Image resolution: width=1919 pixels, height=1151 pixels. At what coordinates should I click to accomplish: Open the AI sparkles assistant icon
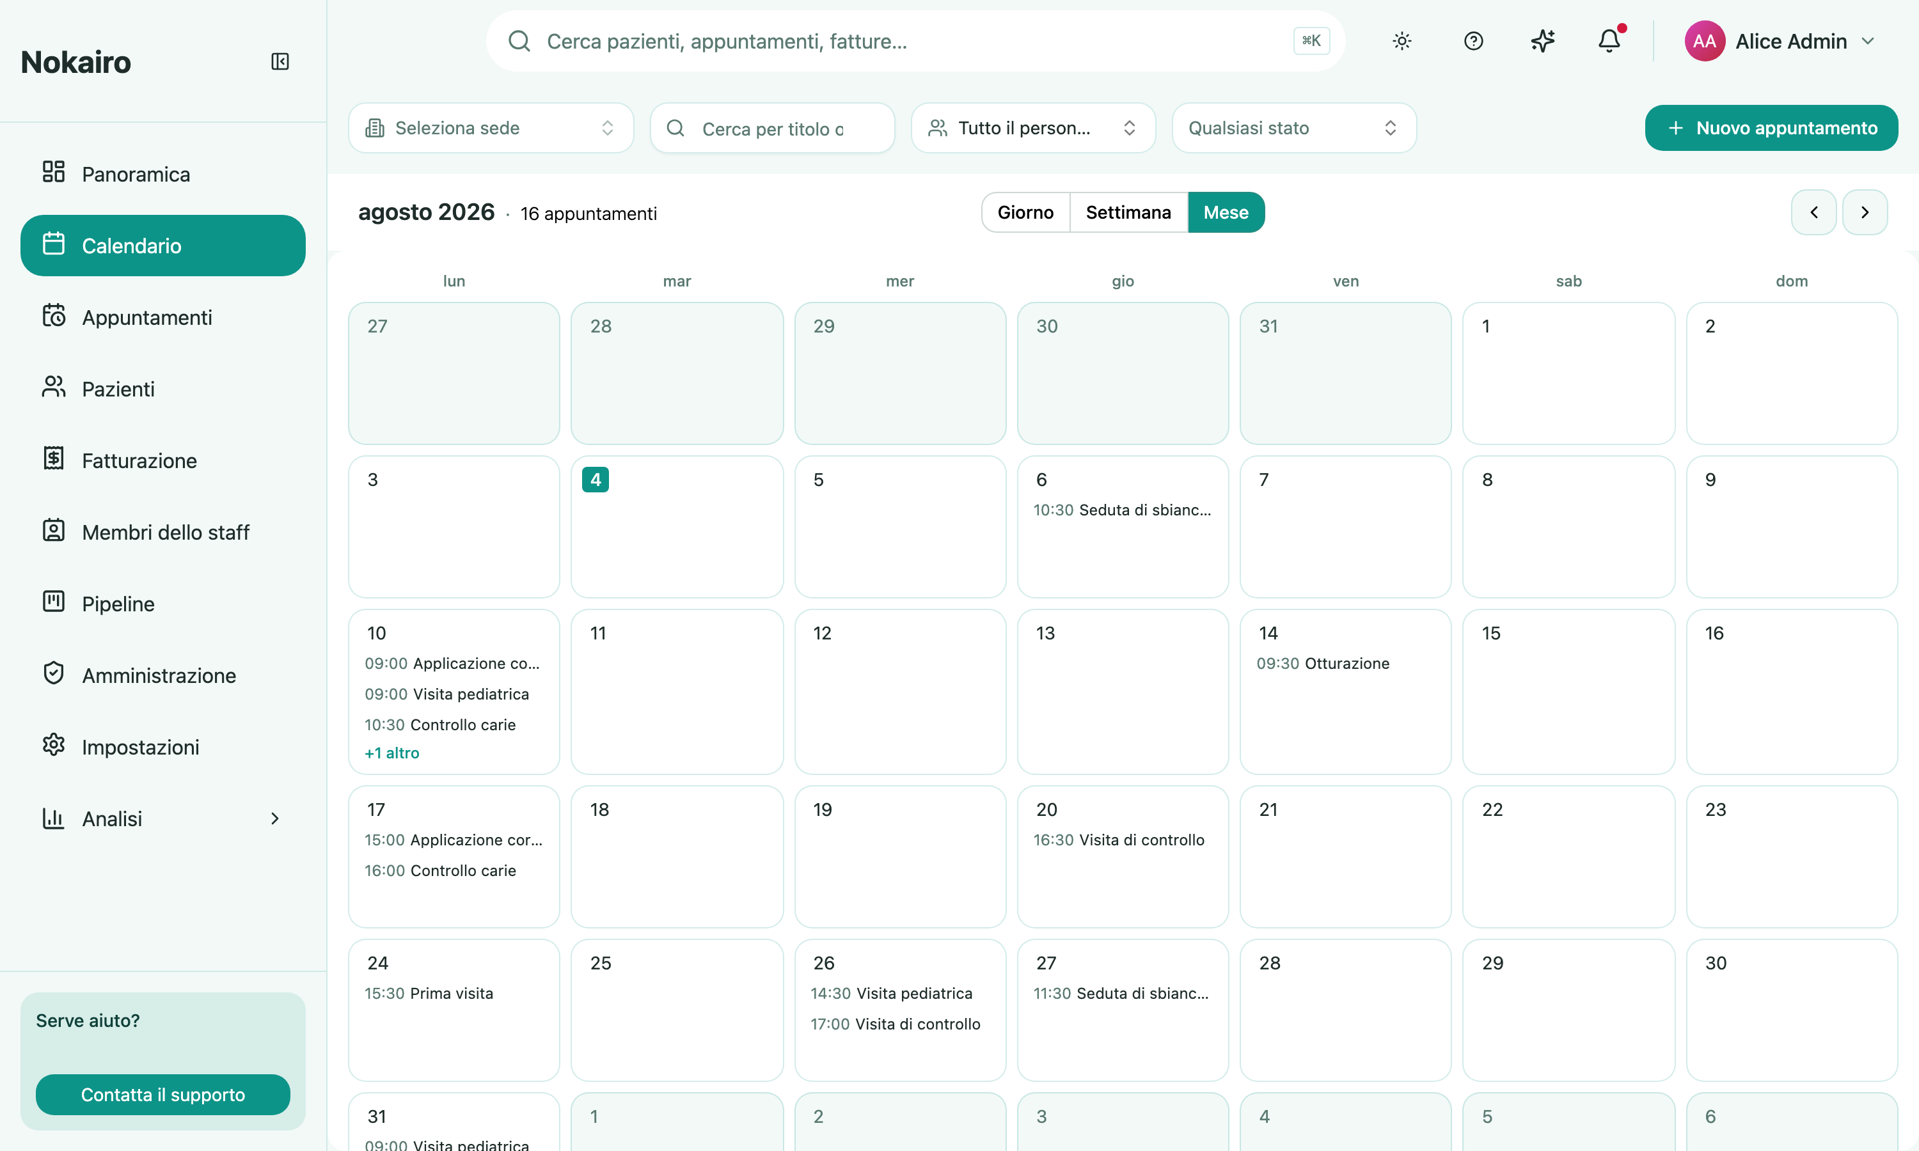(1543, 41)
